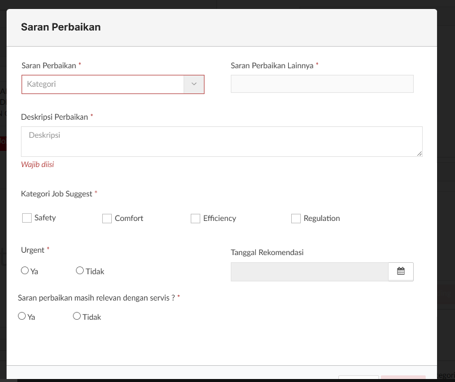Focus the Saran Perbaikan Lainnya text field
This screenshot has height=382, width=455.
[322, 84]
